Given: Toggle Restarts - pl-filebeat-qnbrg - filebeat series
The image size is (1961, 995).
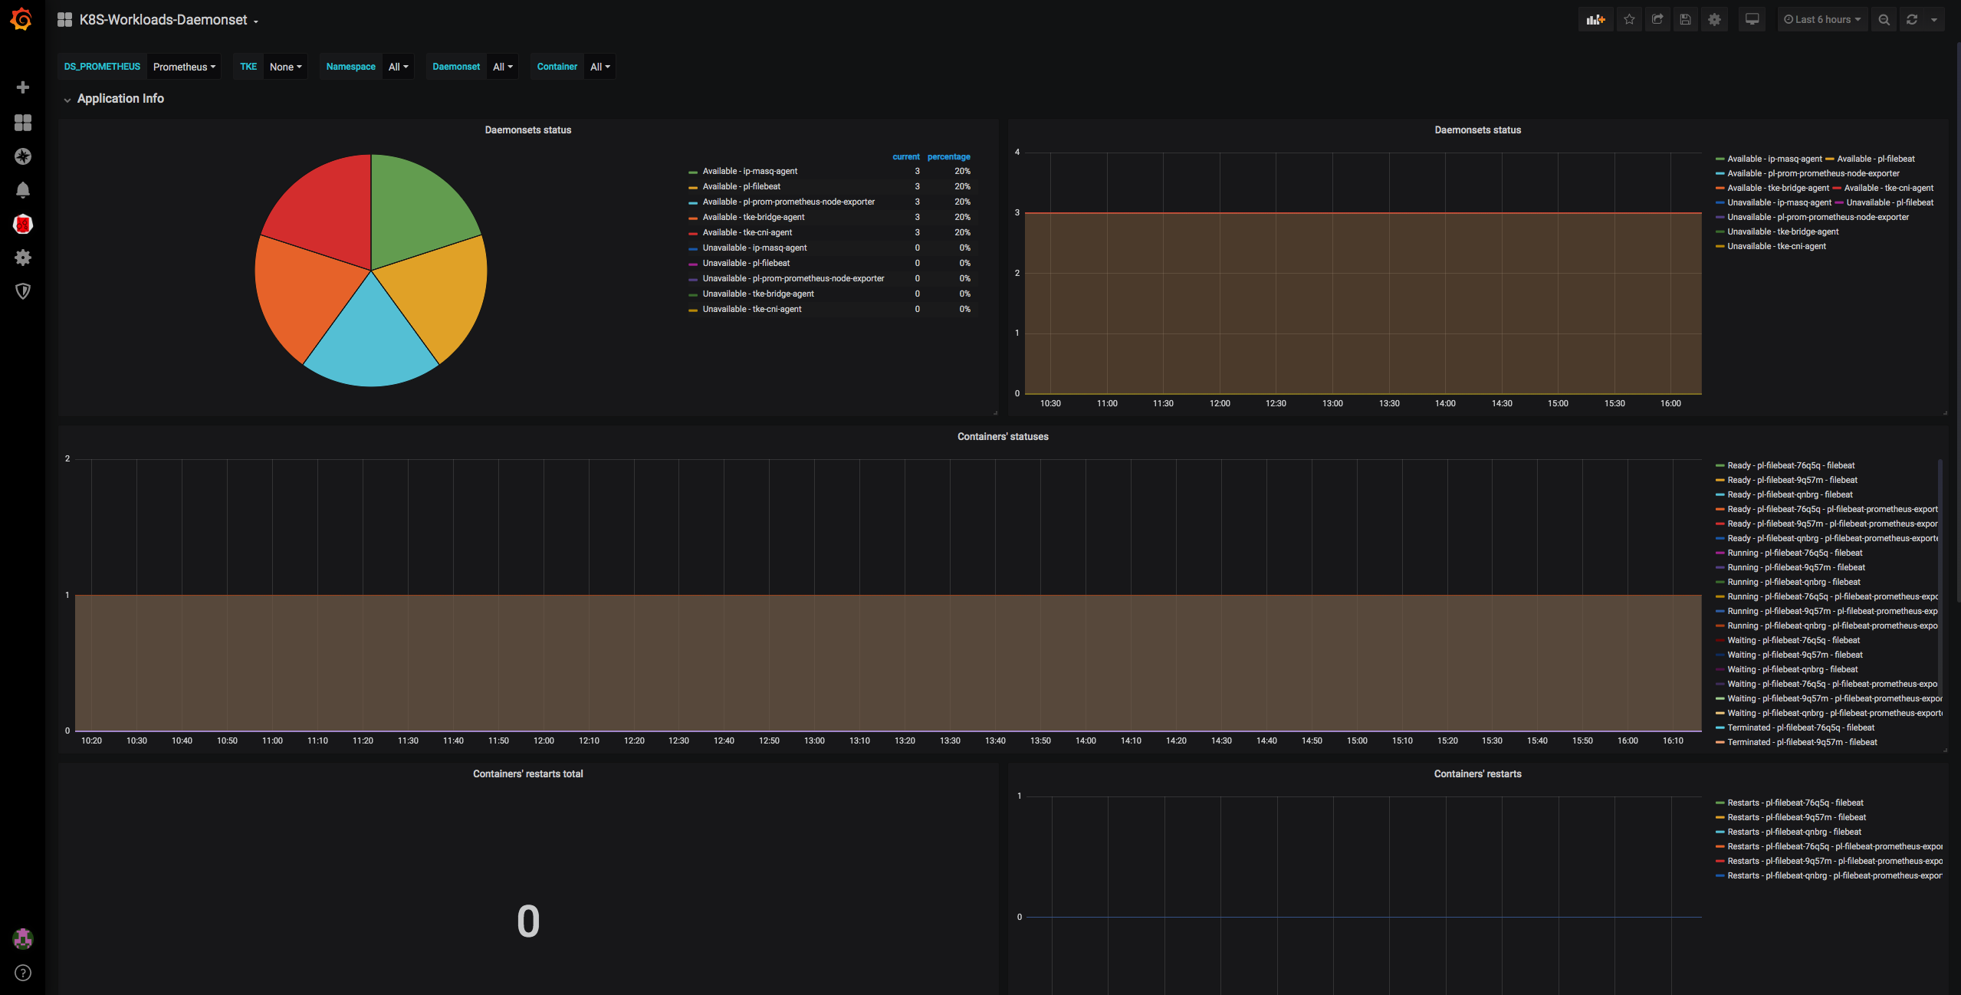Looking at the screenshot, I should [1794, 832].
